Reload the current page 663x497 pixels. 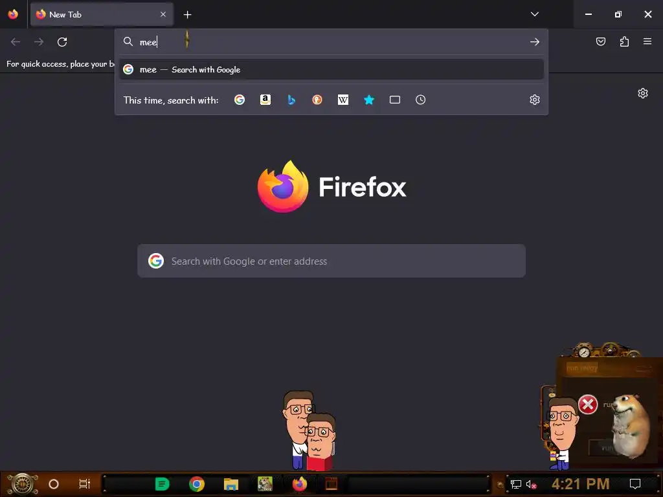pos(62,42)
